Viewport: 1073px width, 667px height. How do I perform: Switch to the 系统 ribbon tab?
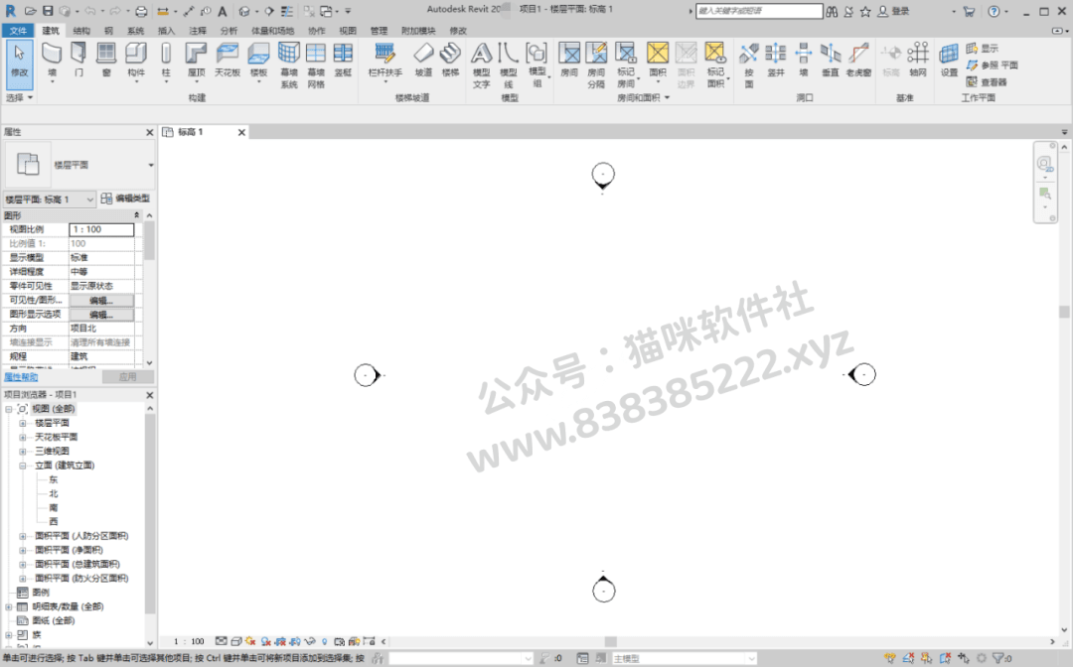[x=135, y=31]
